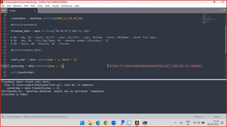
Task: Open Microsoft Teams from taskbar
Action: [x=121, y=123]
